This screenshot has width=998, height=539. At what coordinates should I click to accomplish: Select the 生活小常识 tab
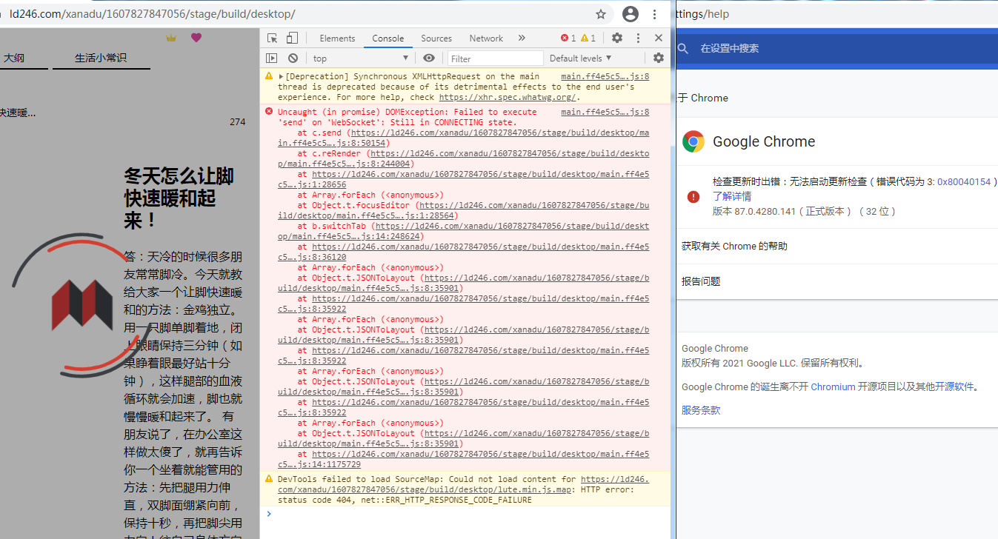tap(101, 57)
